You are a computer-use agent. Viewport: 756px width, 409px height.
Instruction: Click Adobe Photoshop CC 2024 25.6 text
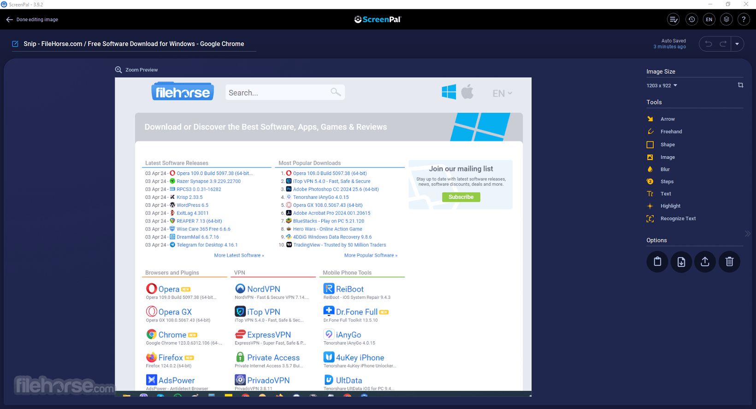coord(336,189)
